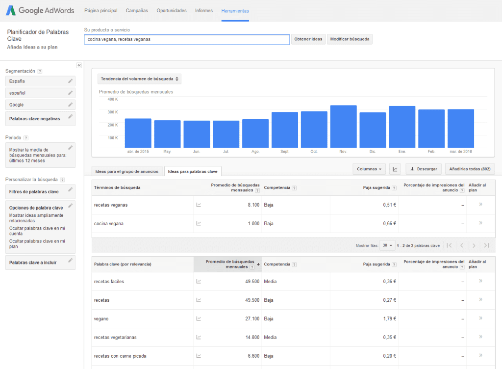The image size is (502, 369).
Task: Edit the España location targeting
Action: pos(70,81)
